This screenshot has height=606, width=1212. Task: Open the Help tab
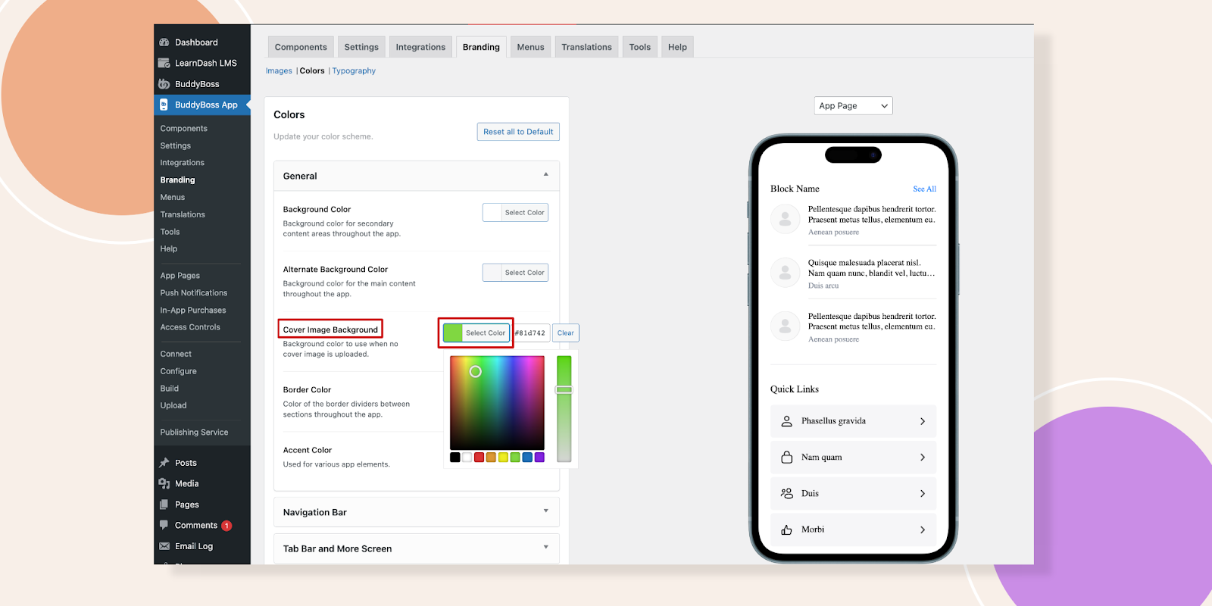click(x=677, y=47)
